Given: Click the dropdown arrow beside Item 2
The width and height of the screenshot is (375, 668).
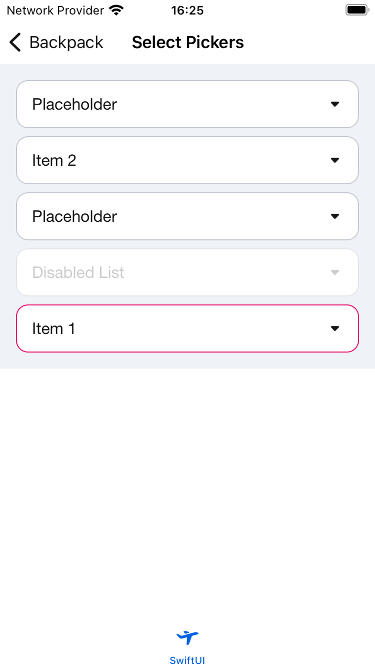Looking at the screenshot, I should [x=335, y=160].
